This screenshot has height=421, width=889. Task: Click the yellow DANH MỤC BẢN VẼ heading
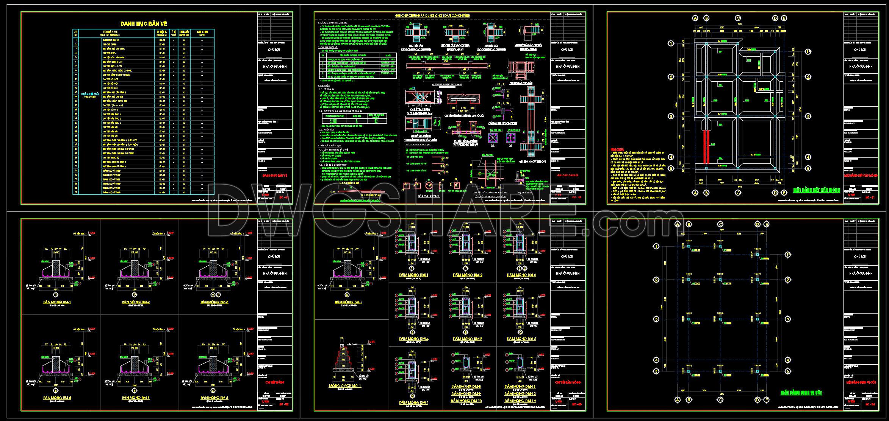tap(144, 23)
